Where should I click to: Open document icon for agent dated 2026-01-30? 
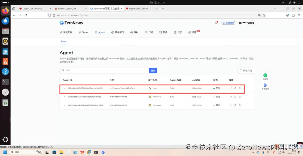click(x=235, y=105)
